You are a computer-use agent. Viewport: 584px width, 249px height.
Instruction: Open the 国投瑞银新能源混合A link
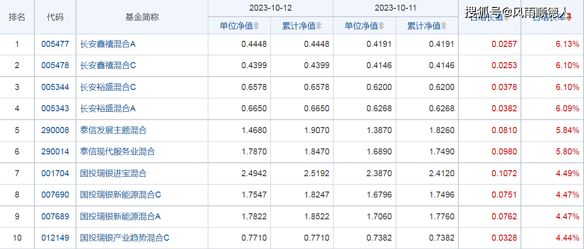(x=120, y=217)
